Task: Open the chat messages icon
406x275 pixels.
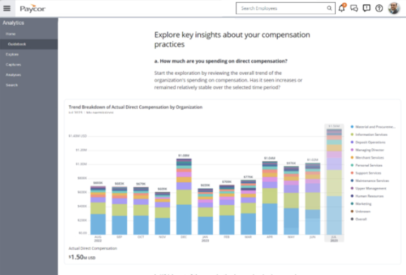Action: (x=354, y=8)
